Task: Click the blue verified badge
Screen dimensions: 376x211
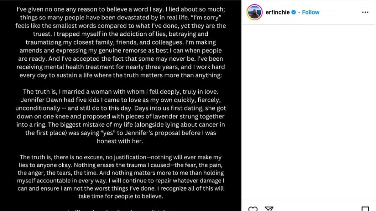Action: click(294, 13)
